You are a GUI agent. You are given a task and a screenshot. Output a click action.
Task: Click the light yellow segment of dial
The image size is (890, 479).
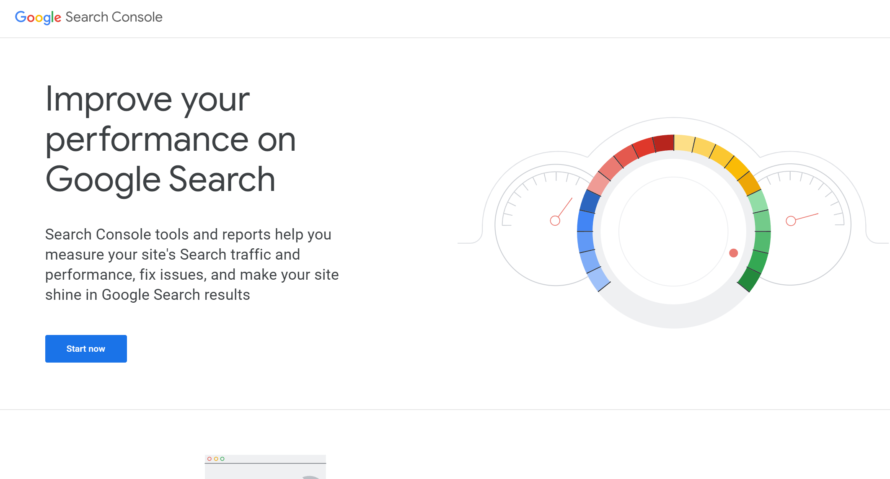[x=684, y=143]
